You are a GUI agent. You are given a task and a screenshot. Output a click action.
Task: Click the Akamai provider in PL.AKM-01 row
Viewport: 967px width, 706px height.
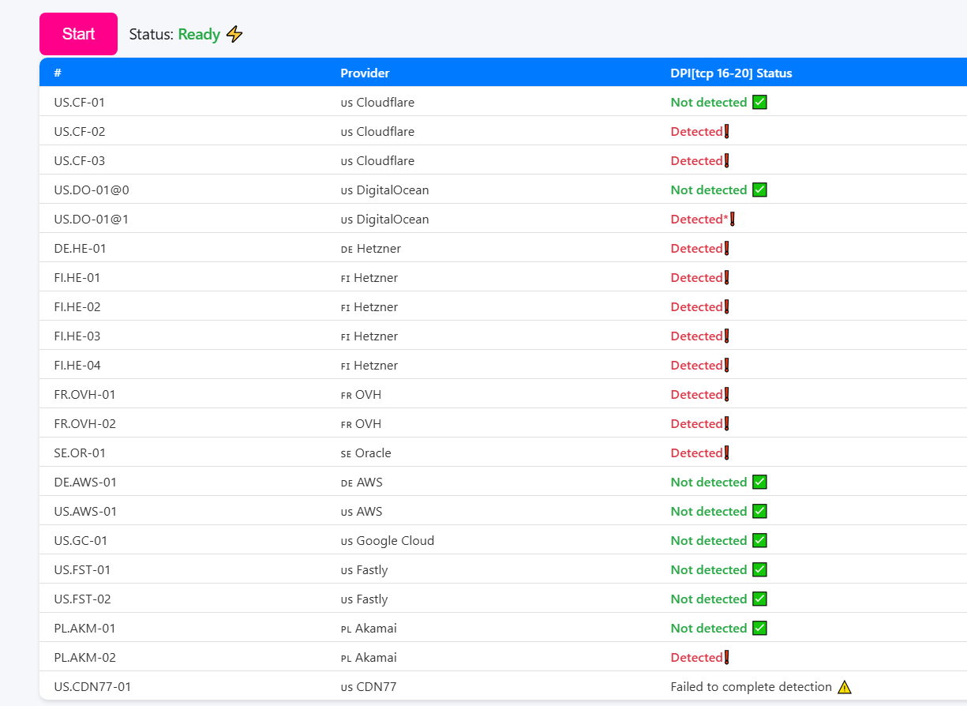369,628
